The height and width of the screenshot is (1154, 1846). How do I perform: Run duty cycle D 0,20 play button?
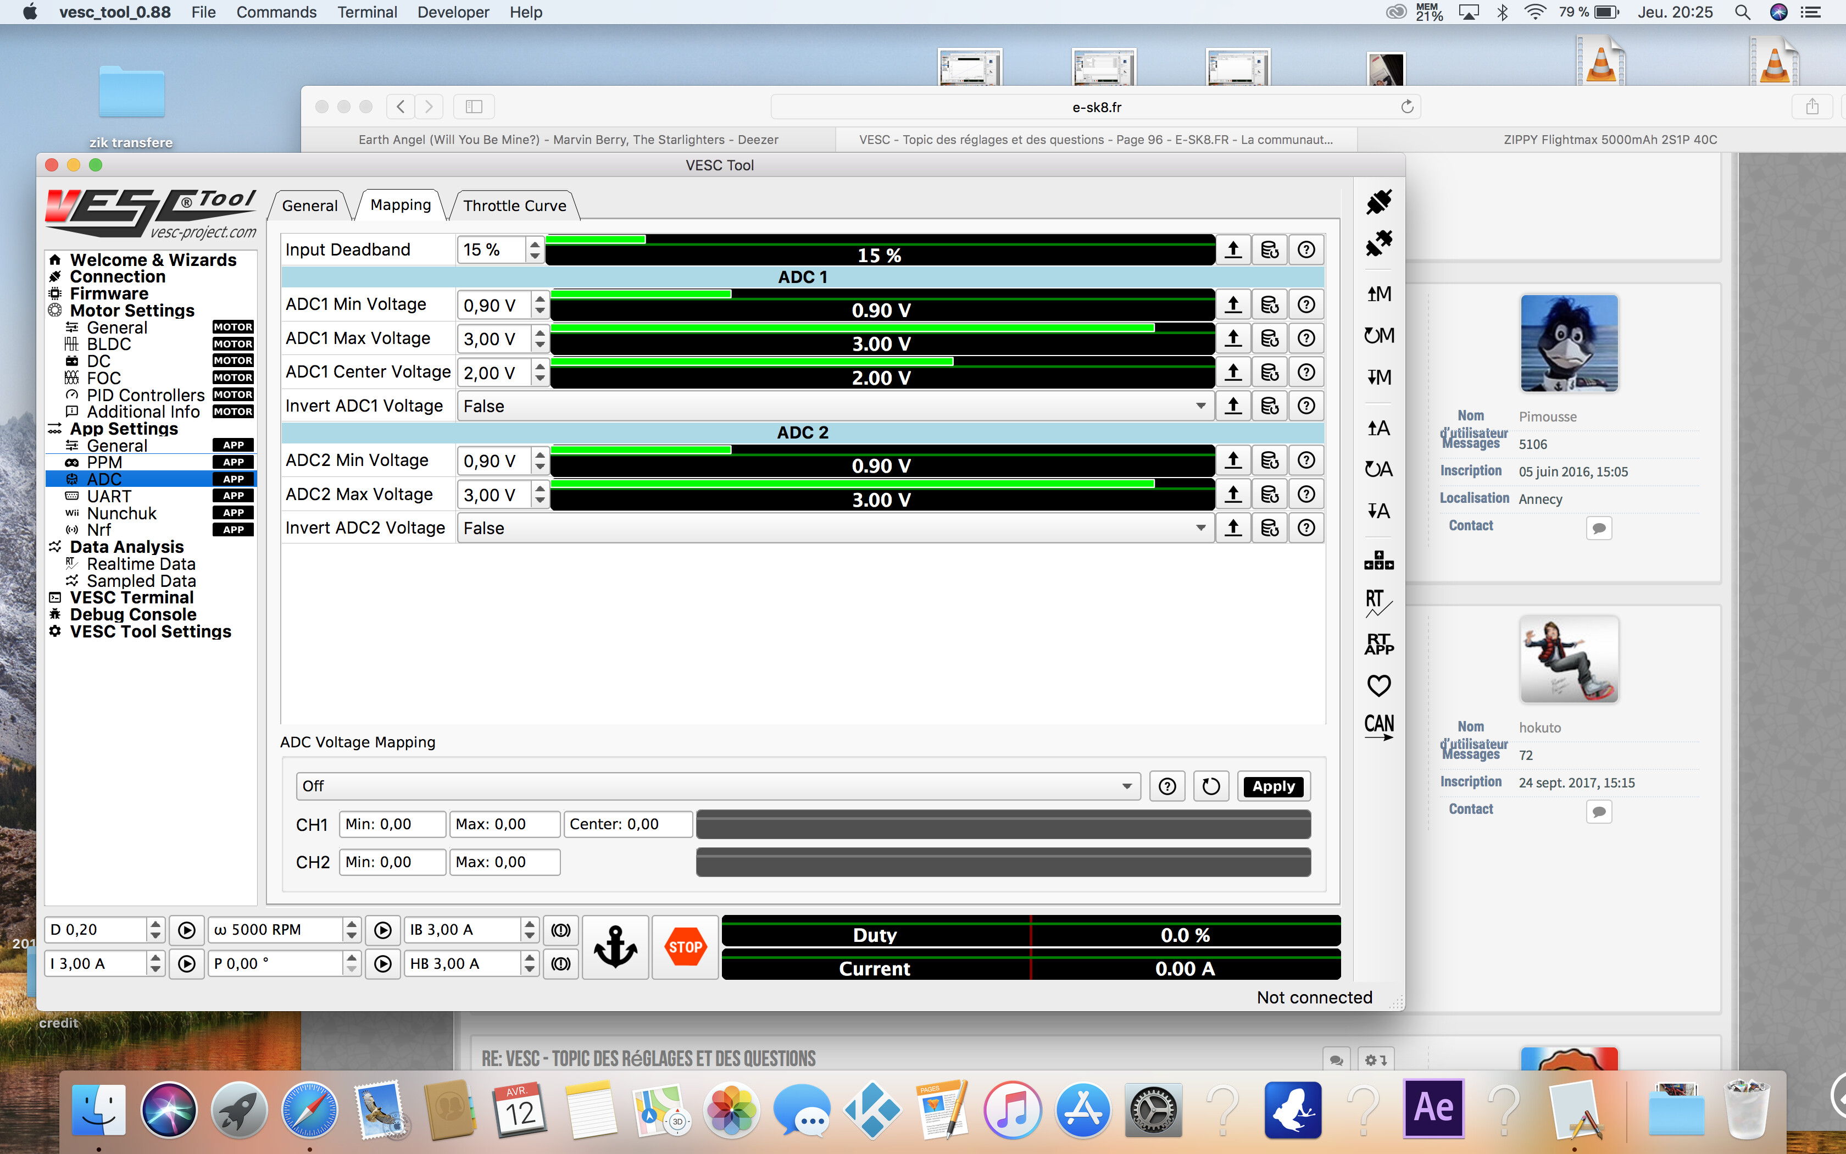187,930
